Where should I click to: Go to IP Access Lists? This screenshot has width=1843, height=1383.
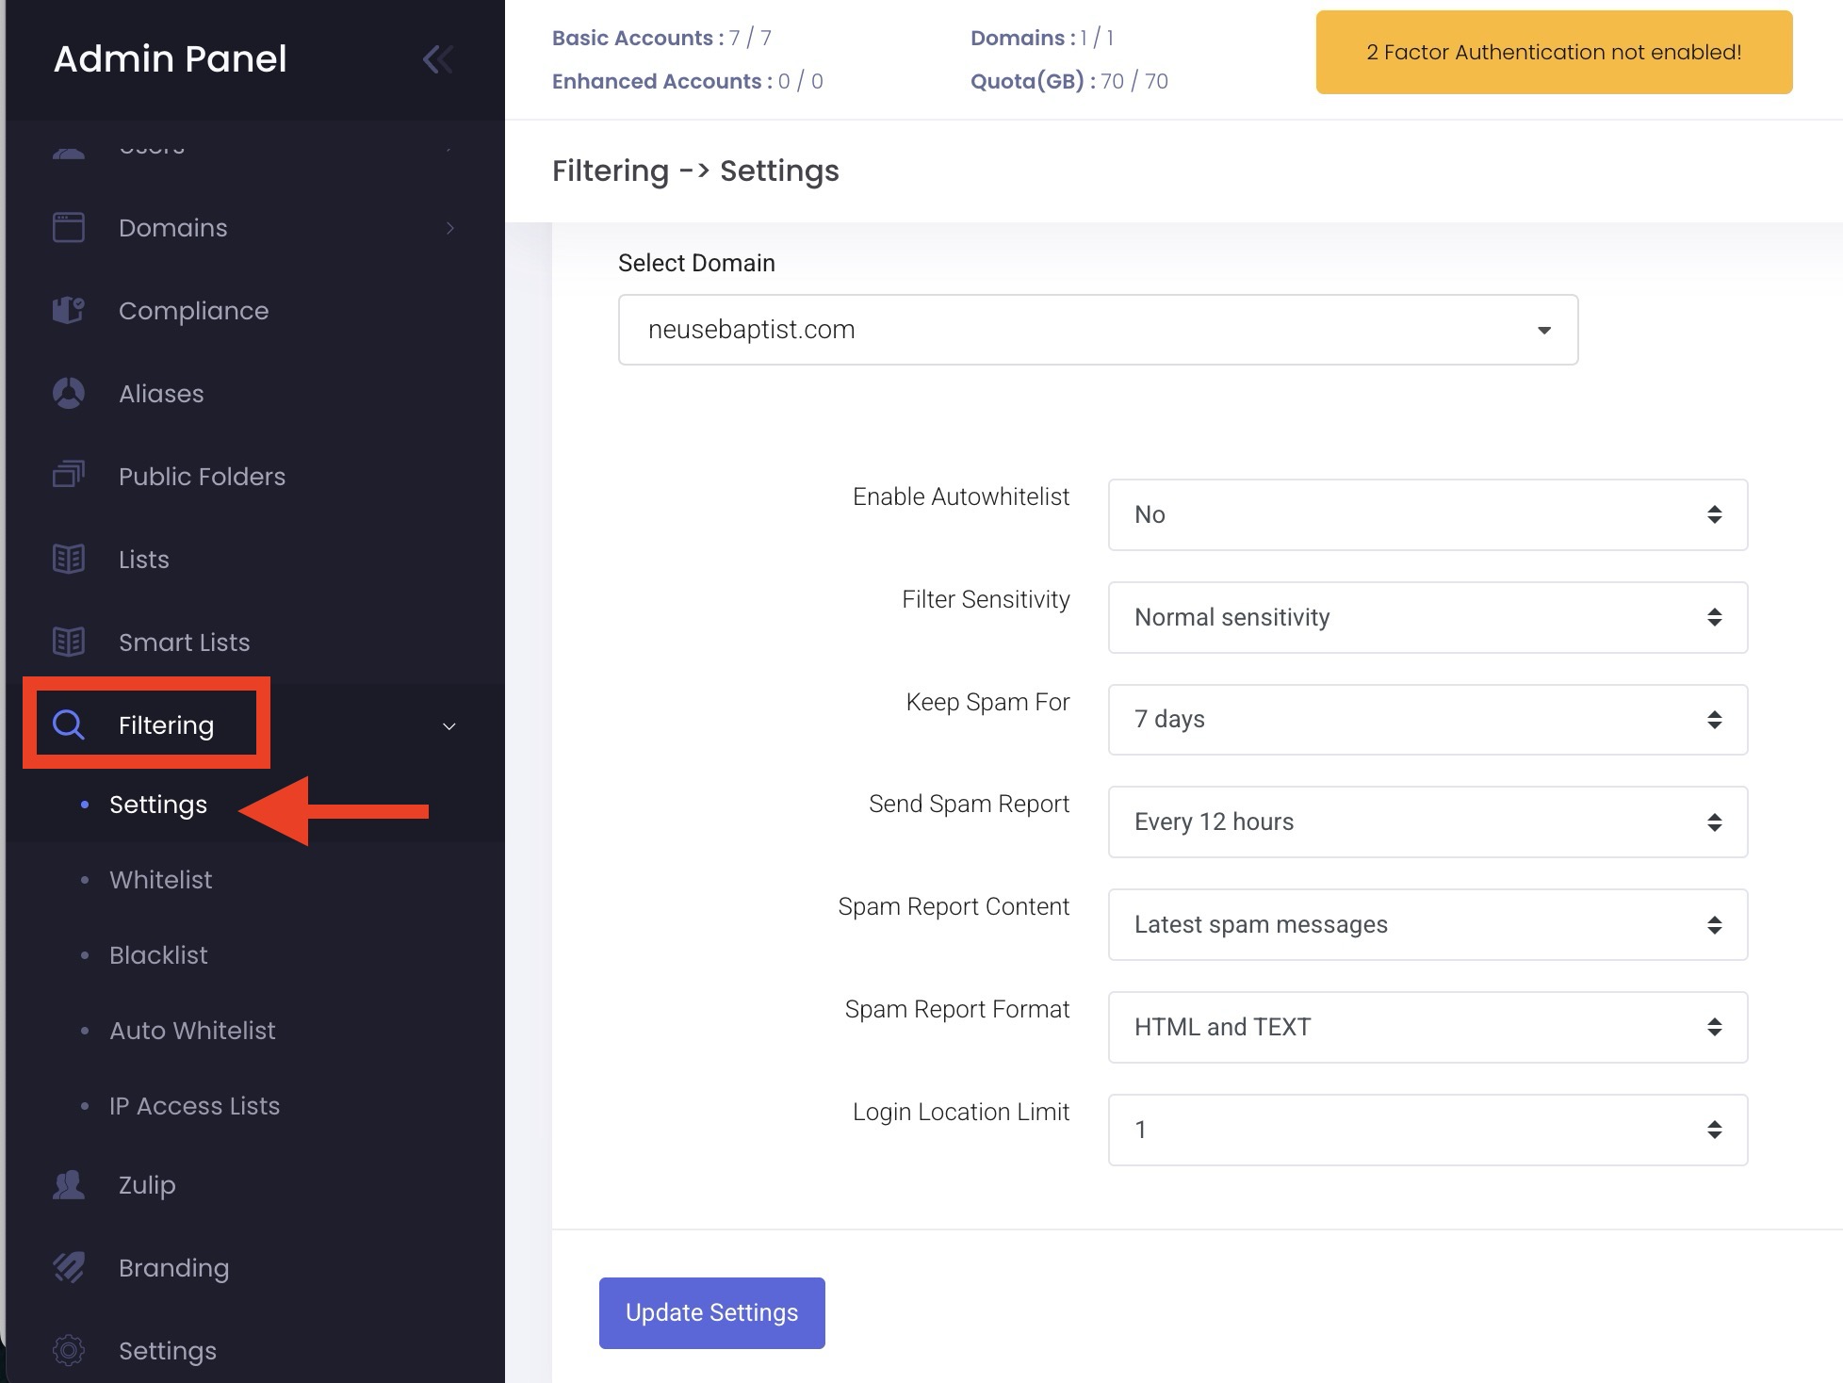click(x=194, y=1106)
